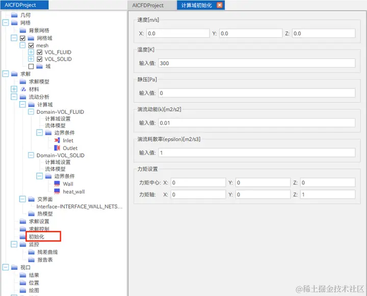Click the 结果 folder icon
This screenshot has height=296, width=367.
coord(23,275)
